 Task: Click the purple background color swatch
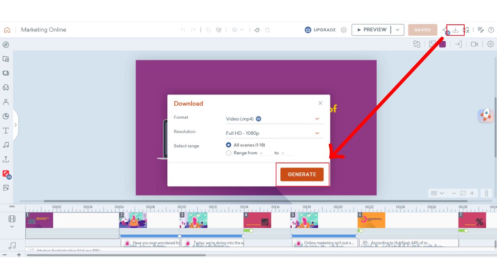[442, 44]
